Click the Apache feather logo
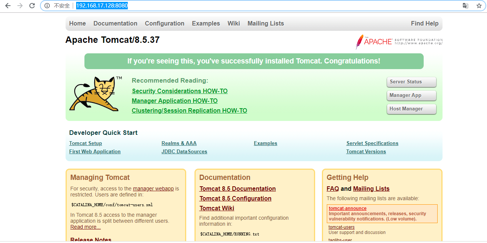This screenshot has width=487, height=243. (399, 42)
